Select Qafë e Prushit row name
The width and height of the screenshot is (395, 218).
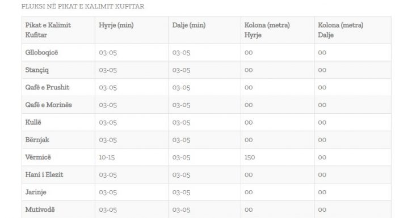tap(47, 87)
